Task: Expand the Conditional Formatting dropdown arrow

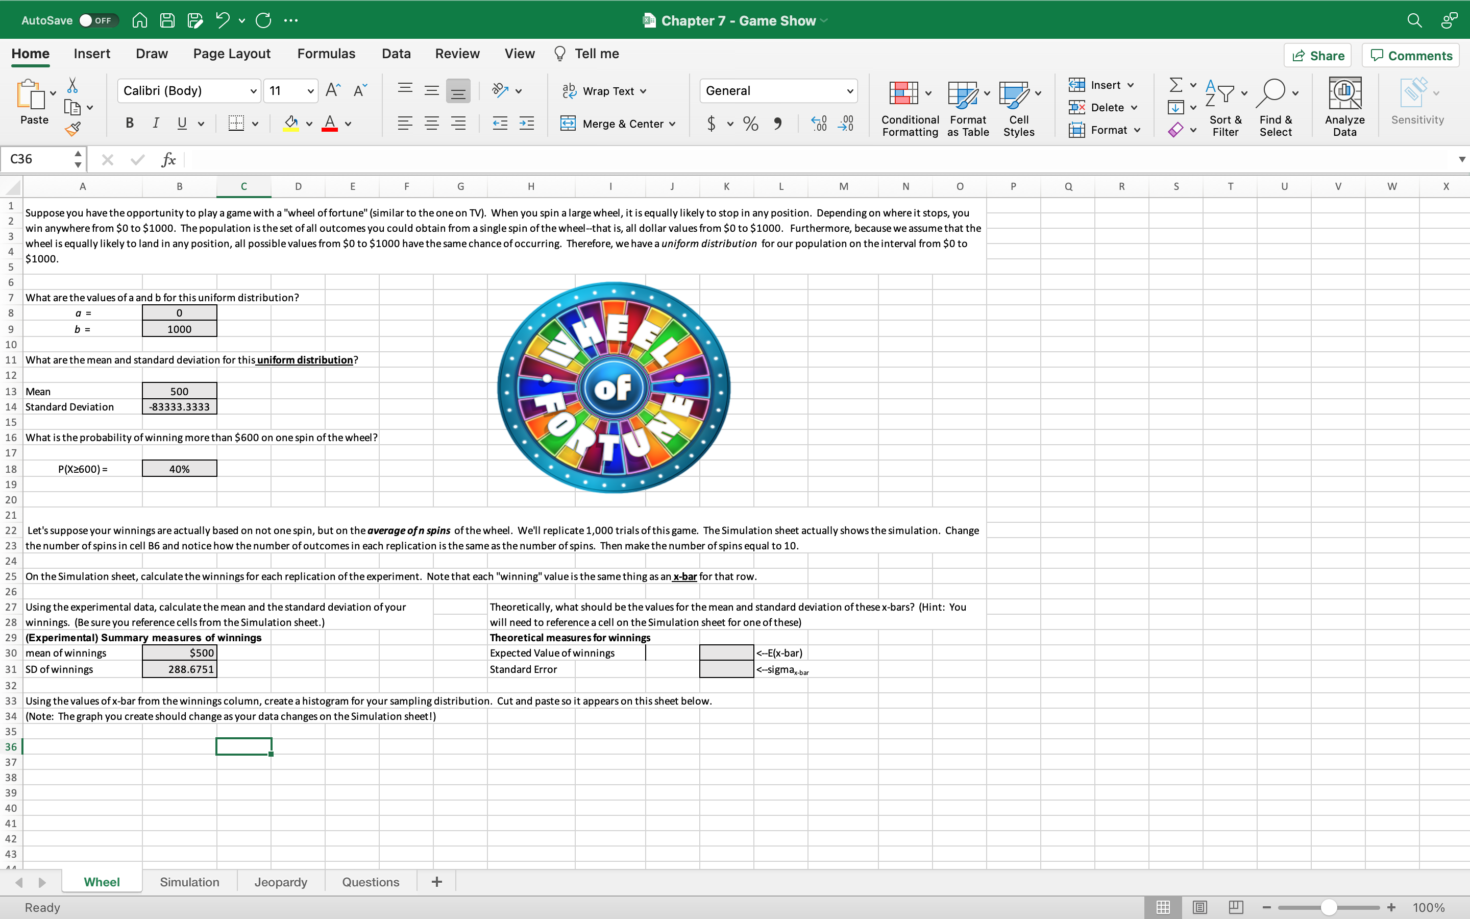Action: [928, 93]
